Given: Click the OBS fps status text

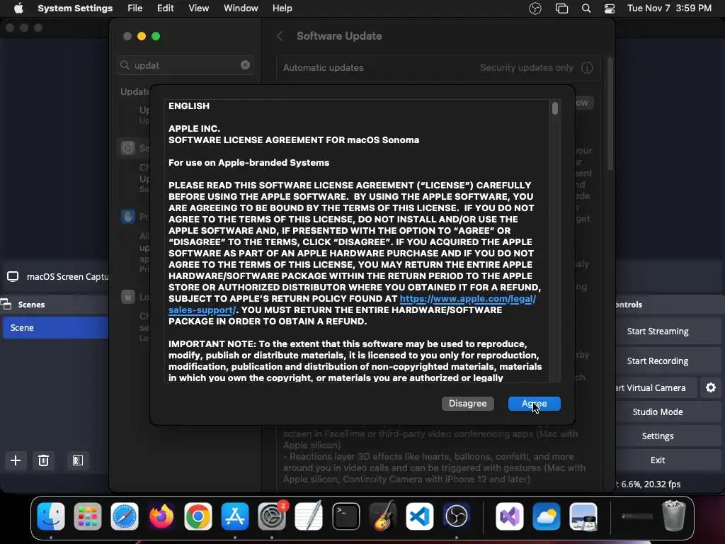Looking at the screenshot, I should [650, 484].
